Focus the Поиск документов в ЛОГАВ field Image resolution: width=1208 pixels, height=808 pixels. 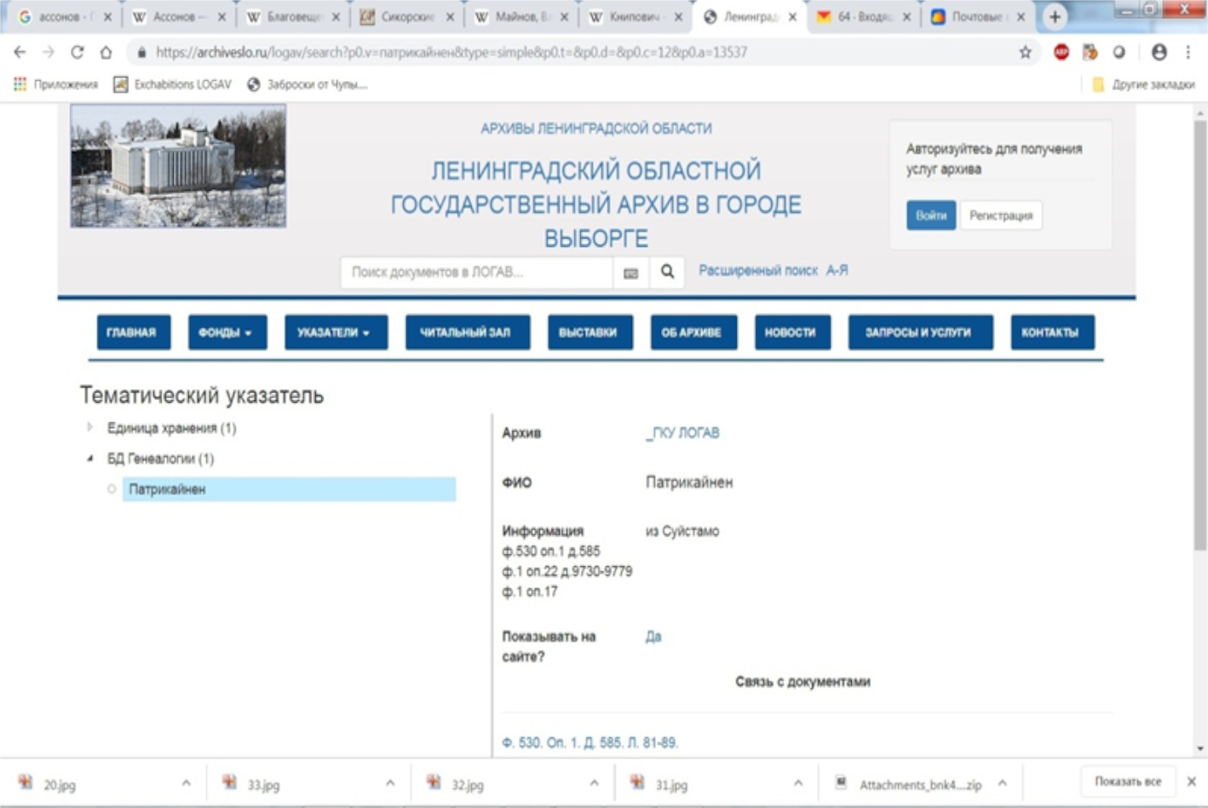click(x=475, y=272)
